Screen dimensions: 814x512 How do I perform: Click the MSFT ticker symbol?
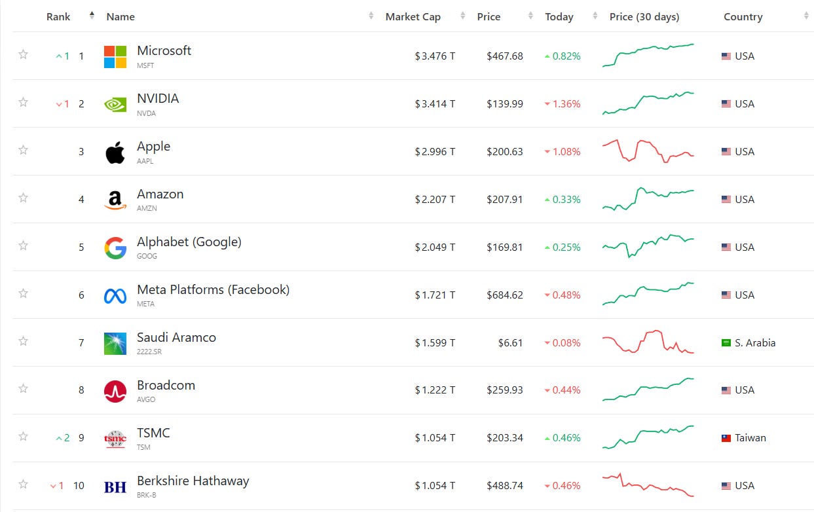click(x=145, y=65)
